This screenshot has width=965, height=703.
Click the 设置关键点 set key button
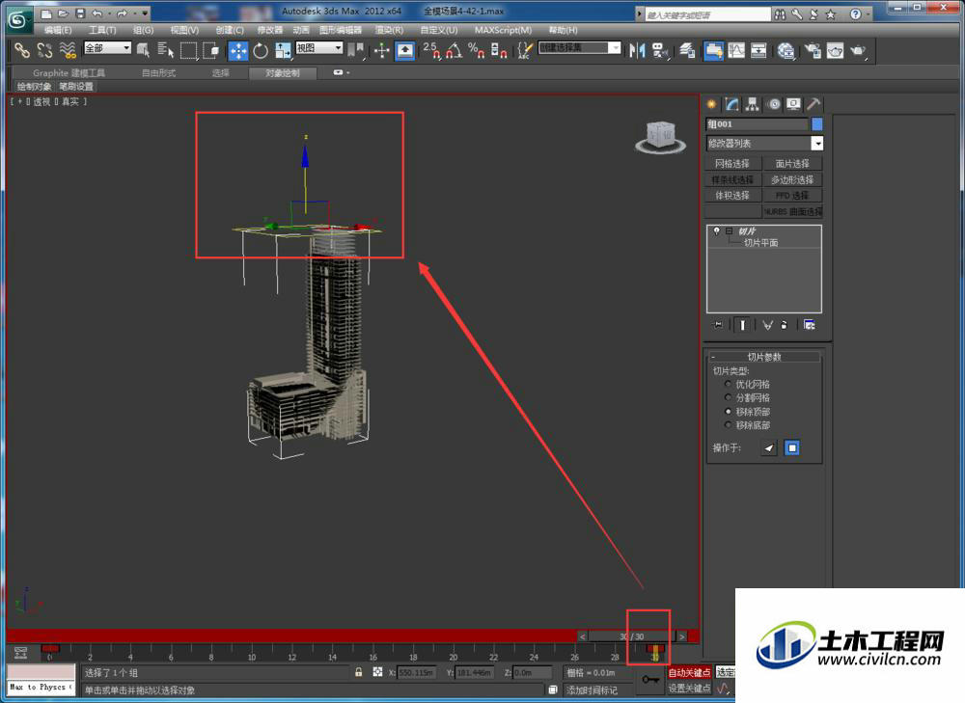(689, 689)
